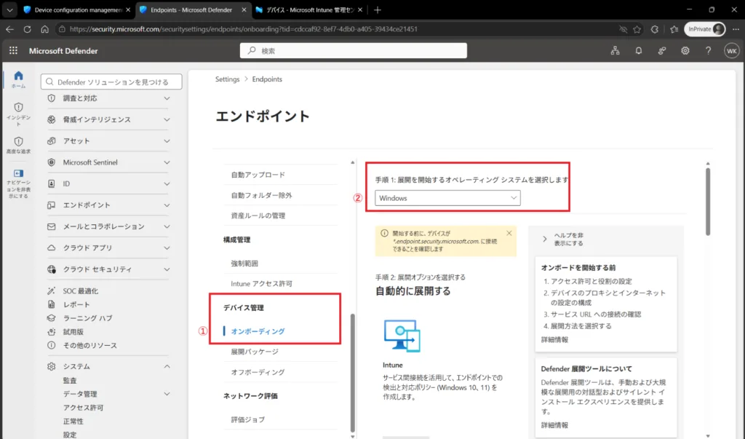Open 高度な追求 hunting icon in left rail
The image size is (745, 439).
coord(18,141)
